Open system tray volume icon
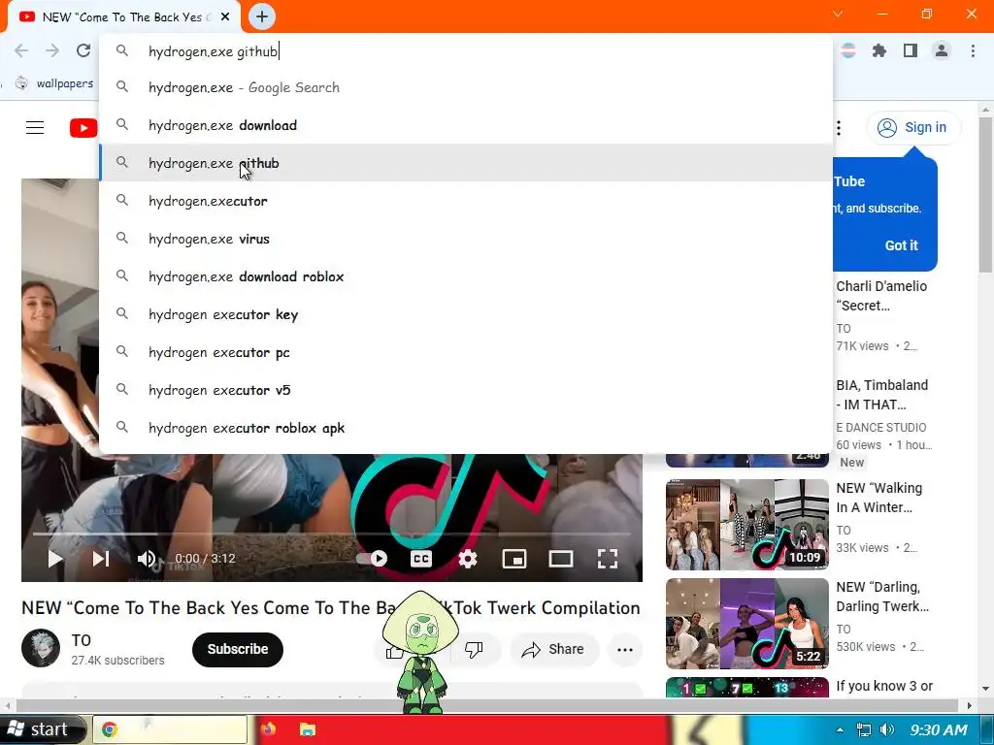The height and width of the screenshot is (745, 994). pos(887,729)
